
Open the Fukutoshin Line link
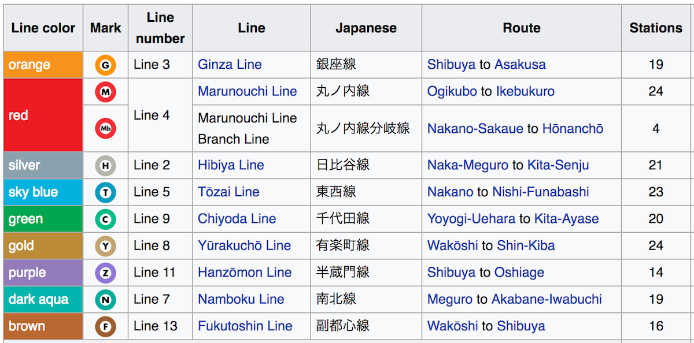245,326
